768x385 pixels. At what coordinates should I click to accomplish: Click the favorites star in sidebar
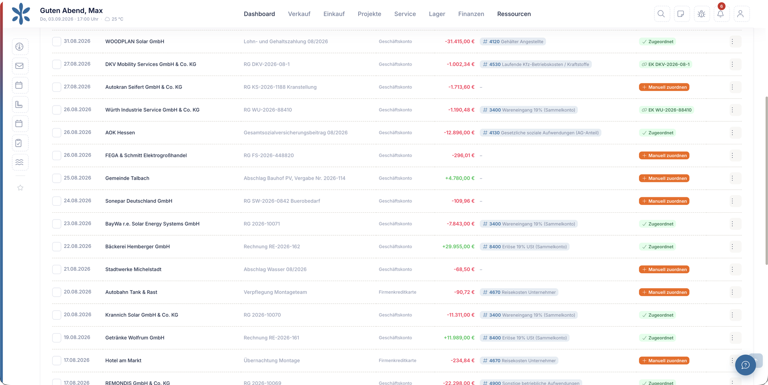(20, 188)
